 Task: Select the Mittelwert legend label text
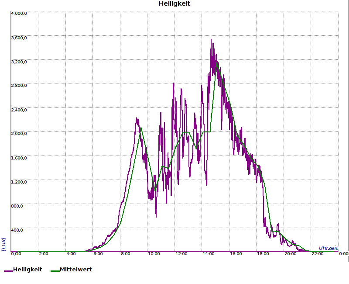pos(75,270)
